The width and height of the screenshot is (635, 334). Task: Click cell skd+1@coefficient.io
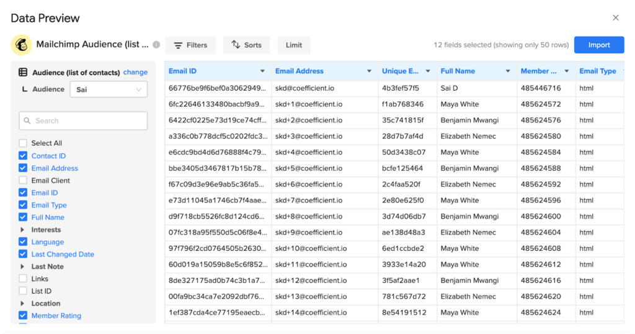[325, 104]
